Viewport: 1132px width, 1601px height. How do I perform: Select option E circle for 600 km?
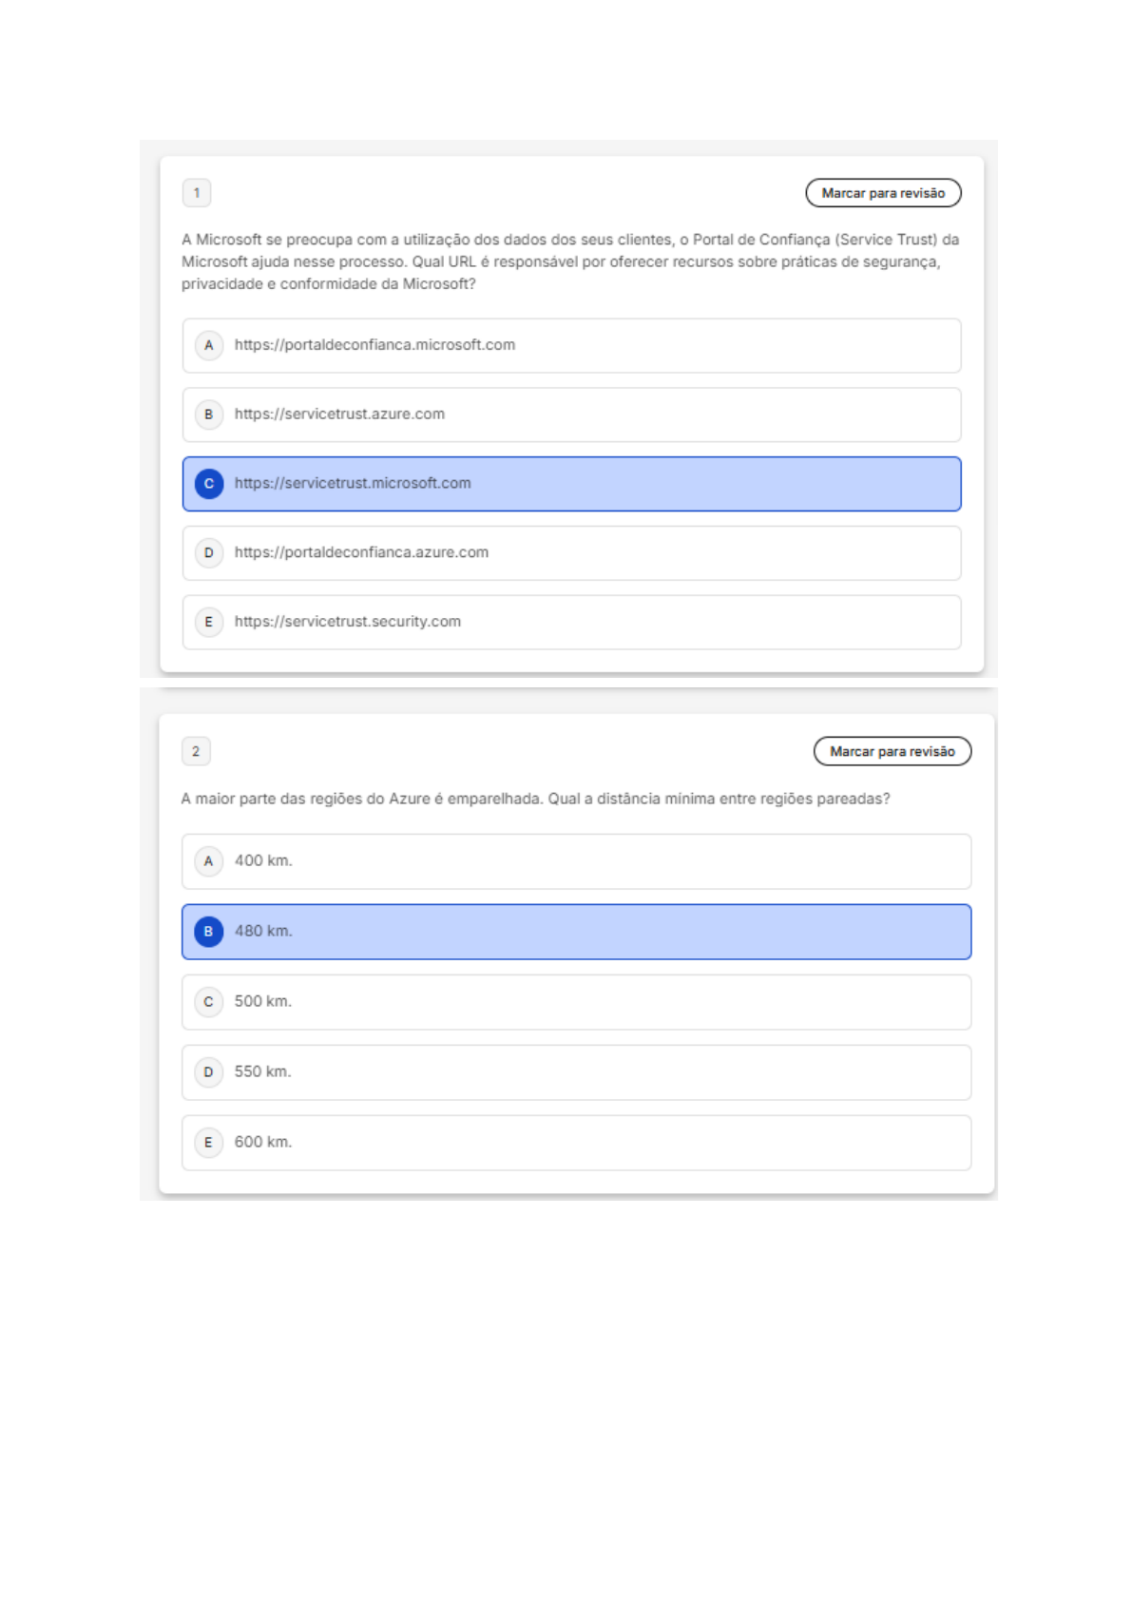(x=209, y=1143)
